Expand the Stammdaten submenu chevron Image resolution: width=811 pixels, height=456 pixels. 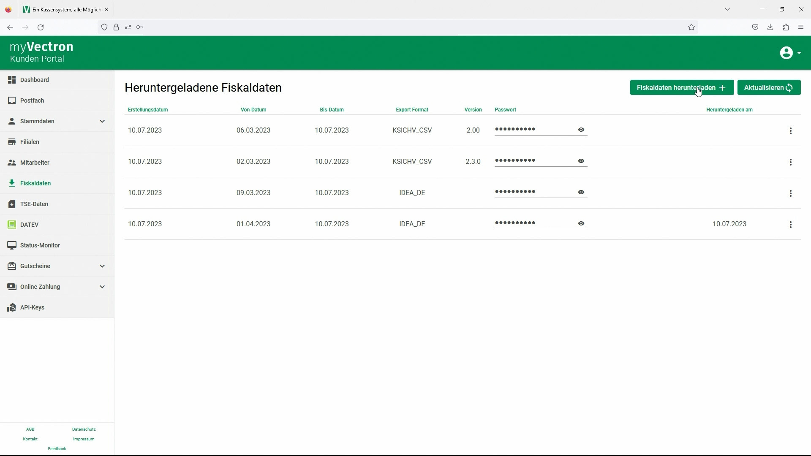click(102, 121)
